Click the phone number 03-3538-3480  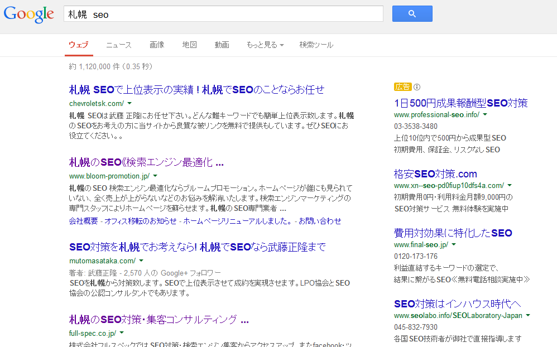(416, 126)
